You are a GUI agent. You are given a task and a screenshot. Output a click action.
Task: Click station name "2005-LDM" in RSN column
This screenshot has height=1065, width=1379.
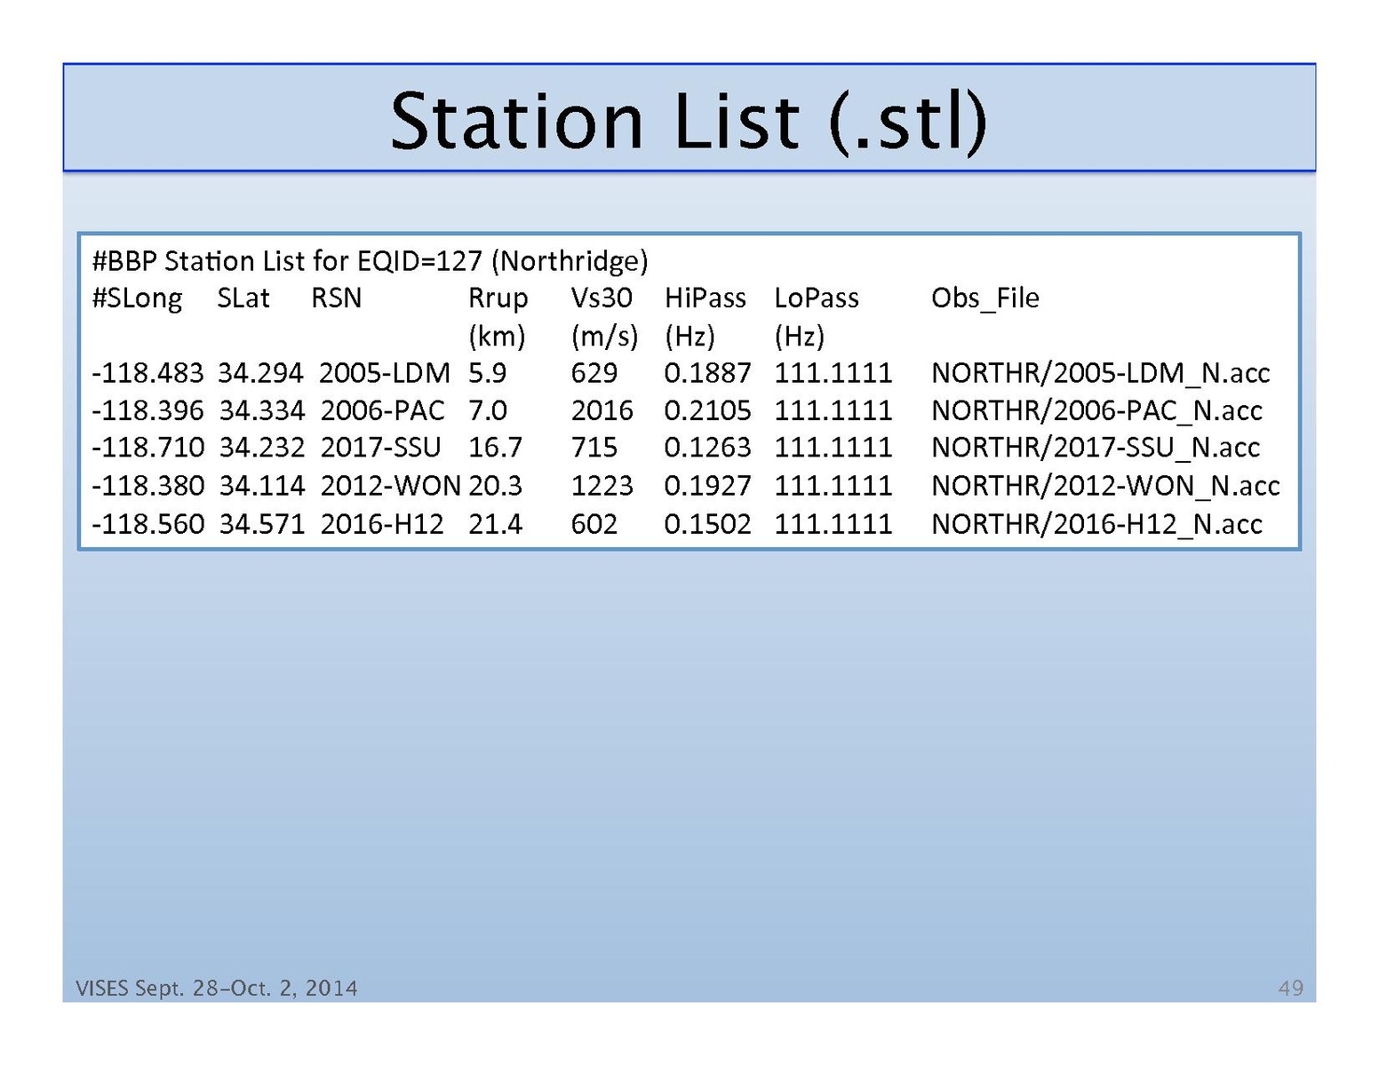384,373
